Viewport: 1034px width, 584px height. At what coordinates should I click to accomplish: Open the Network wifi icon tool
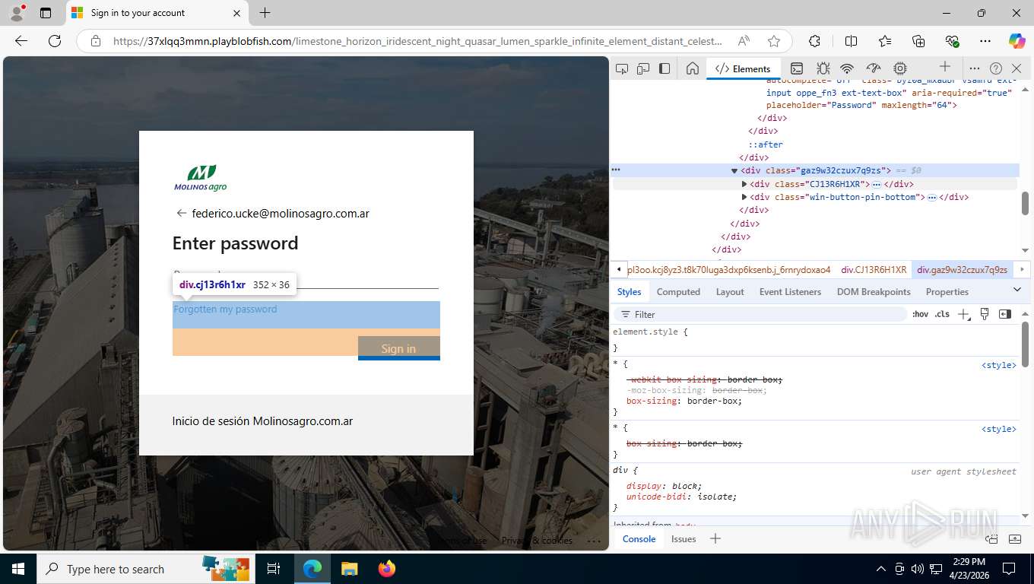(848, 68)
